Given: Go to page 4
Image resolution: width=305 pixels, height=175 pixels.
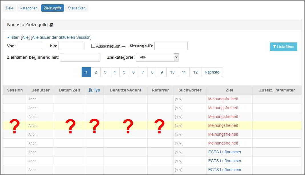Looking at the screenshot, I should [x=115, y=72].
